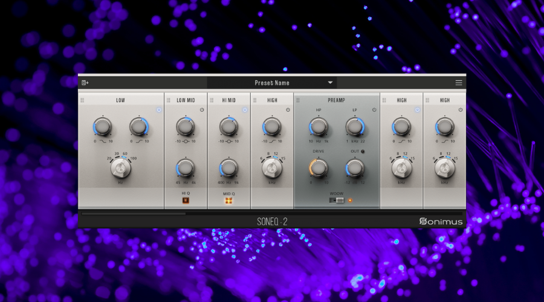
Task: Click the LOW MID gain knob
Action: tap(186, 127)
